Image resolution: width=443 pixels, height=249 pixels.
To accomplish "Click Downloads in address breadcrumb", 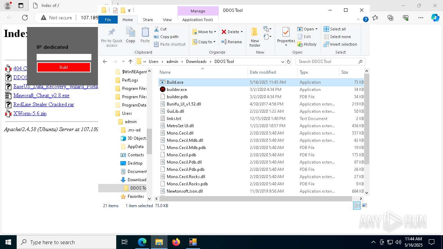I will [x=196, y=62].
